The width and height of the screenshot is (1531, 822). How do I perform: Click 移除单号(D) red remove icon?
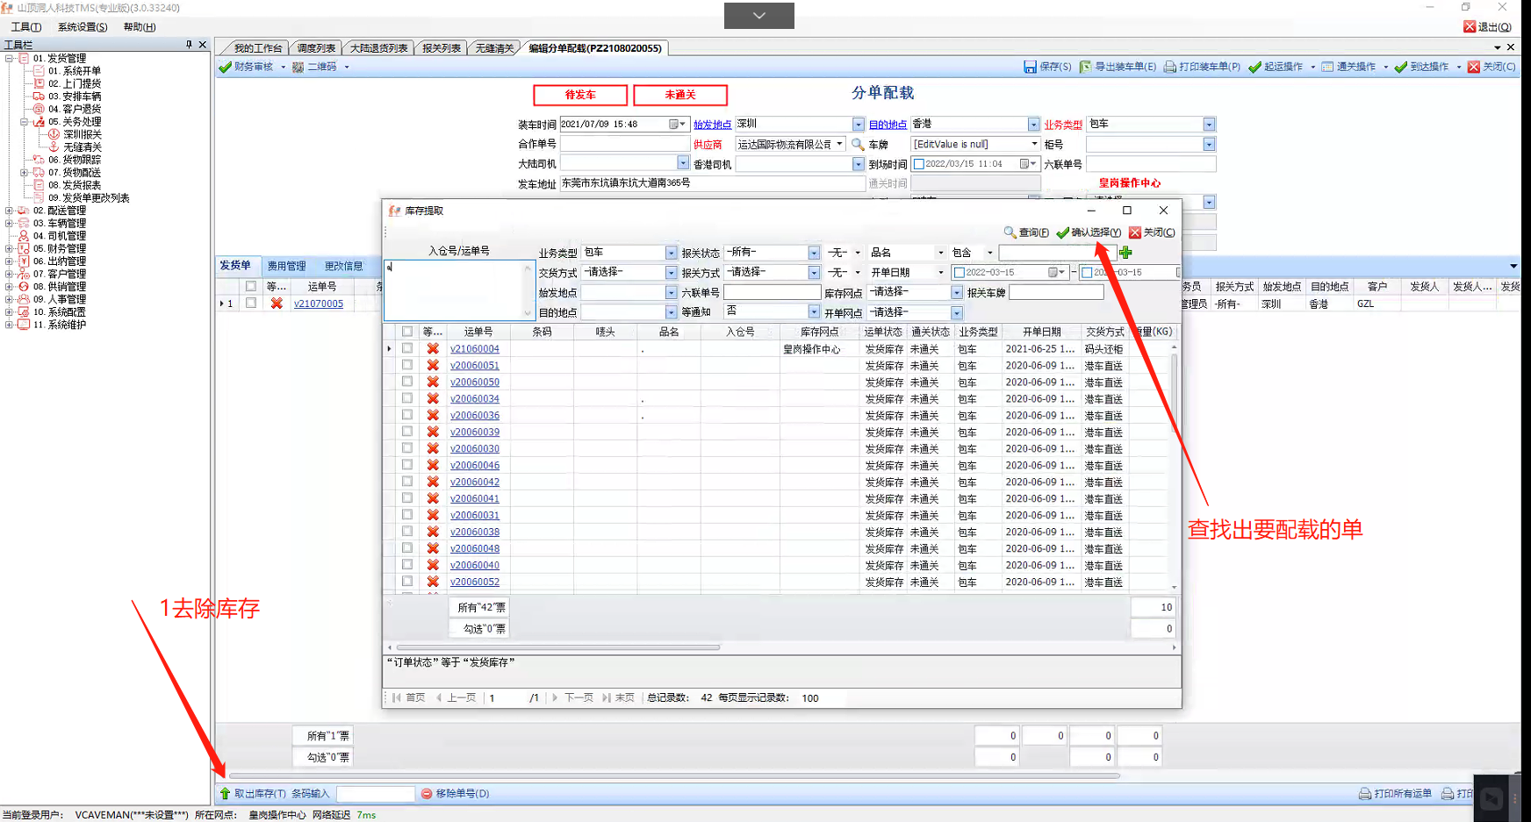pos(427,794)
